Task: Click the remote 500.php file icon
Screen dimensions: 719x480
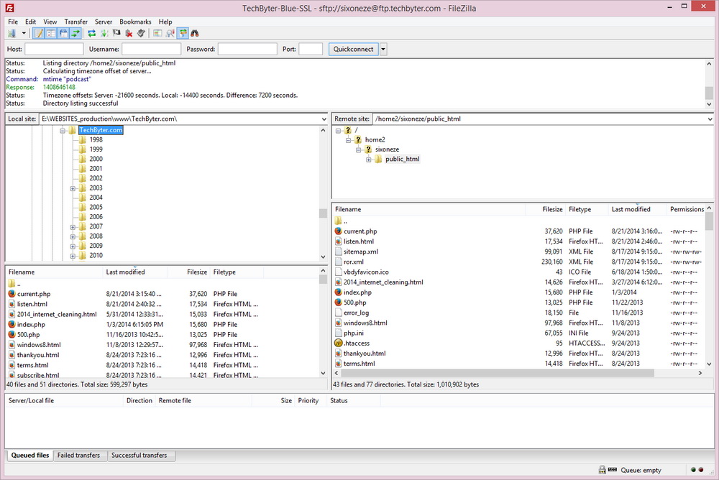Action: [x=339, y=302]
